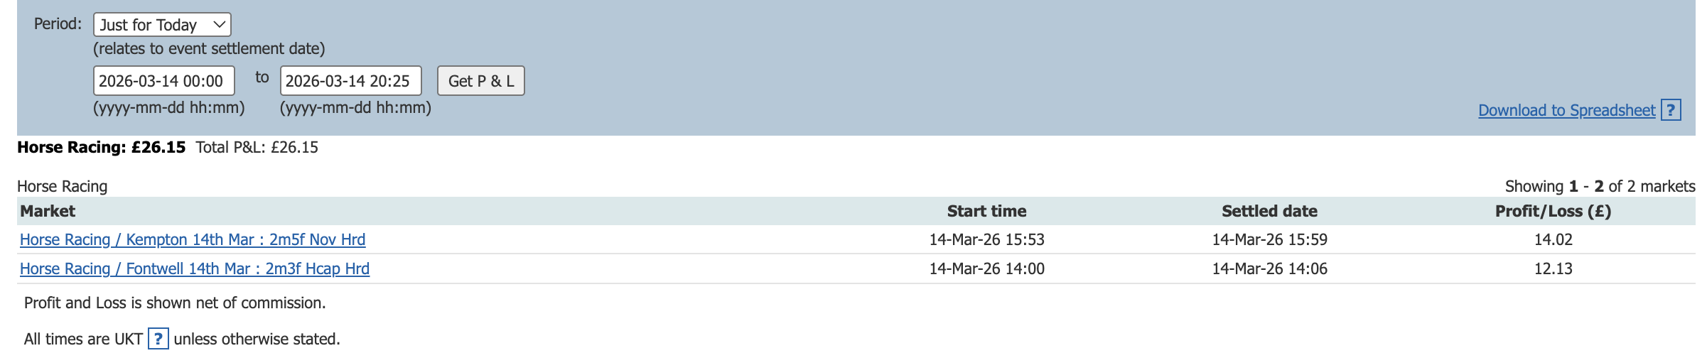Image resolution: width=1707 pixels, height=358 pixels.
Task: Click the bold Horse Racing £26.15 summary
Action: point(101,148)
